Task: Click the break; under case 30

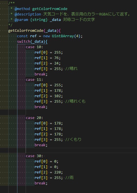Action: click(41, 183)
